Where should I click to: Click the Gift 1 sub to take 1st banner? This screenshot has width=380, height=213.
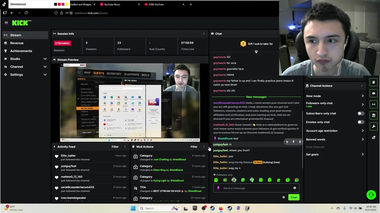tap(256, 44)
